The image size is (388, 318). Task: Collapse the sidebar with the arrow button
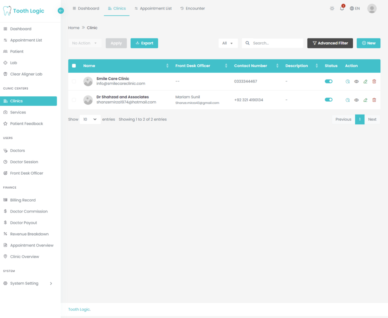(61, 11)
